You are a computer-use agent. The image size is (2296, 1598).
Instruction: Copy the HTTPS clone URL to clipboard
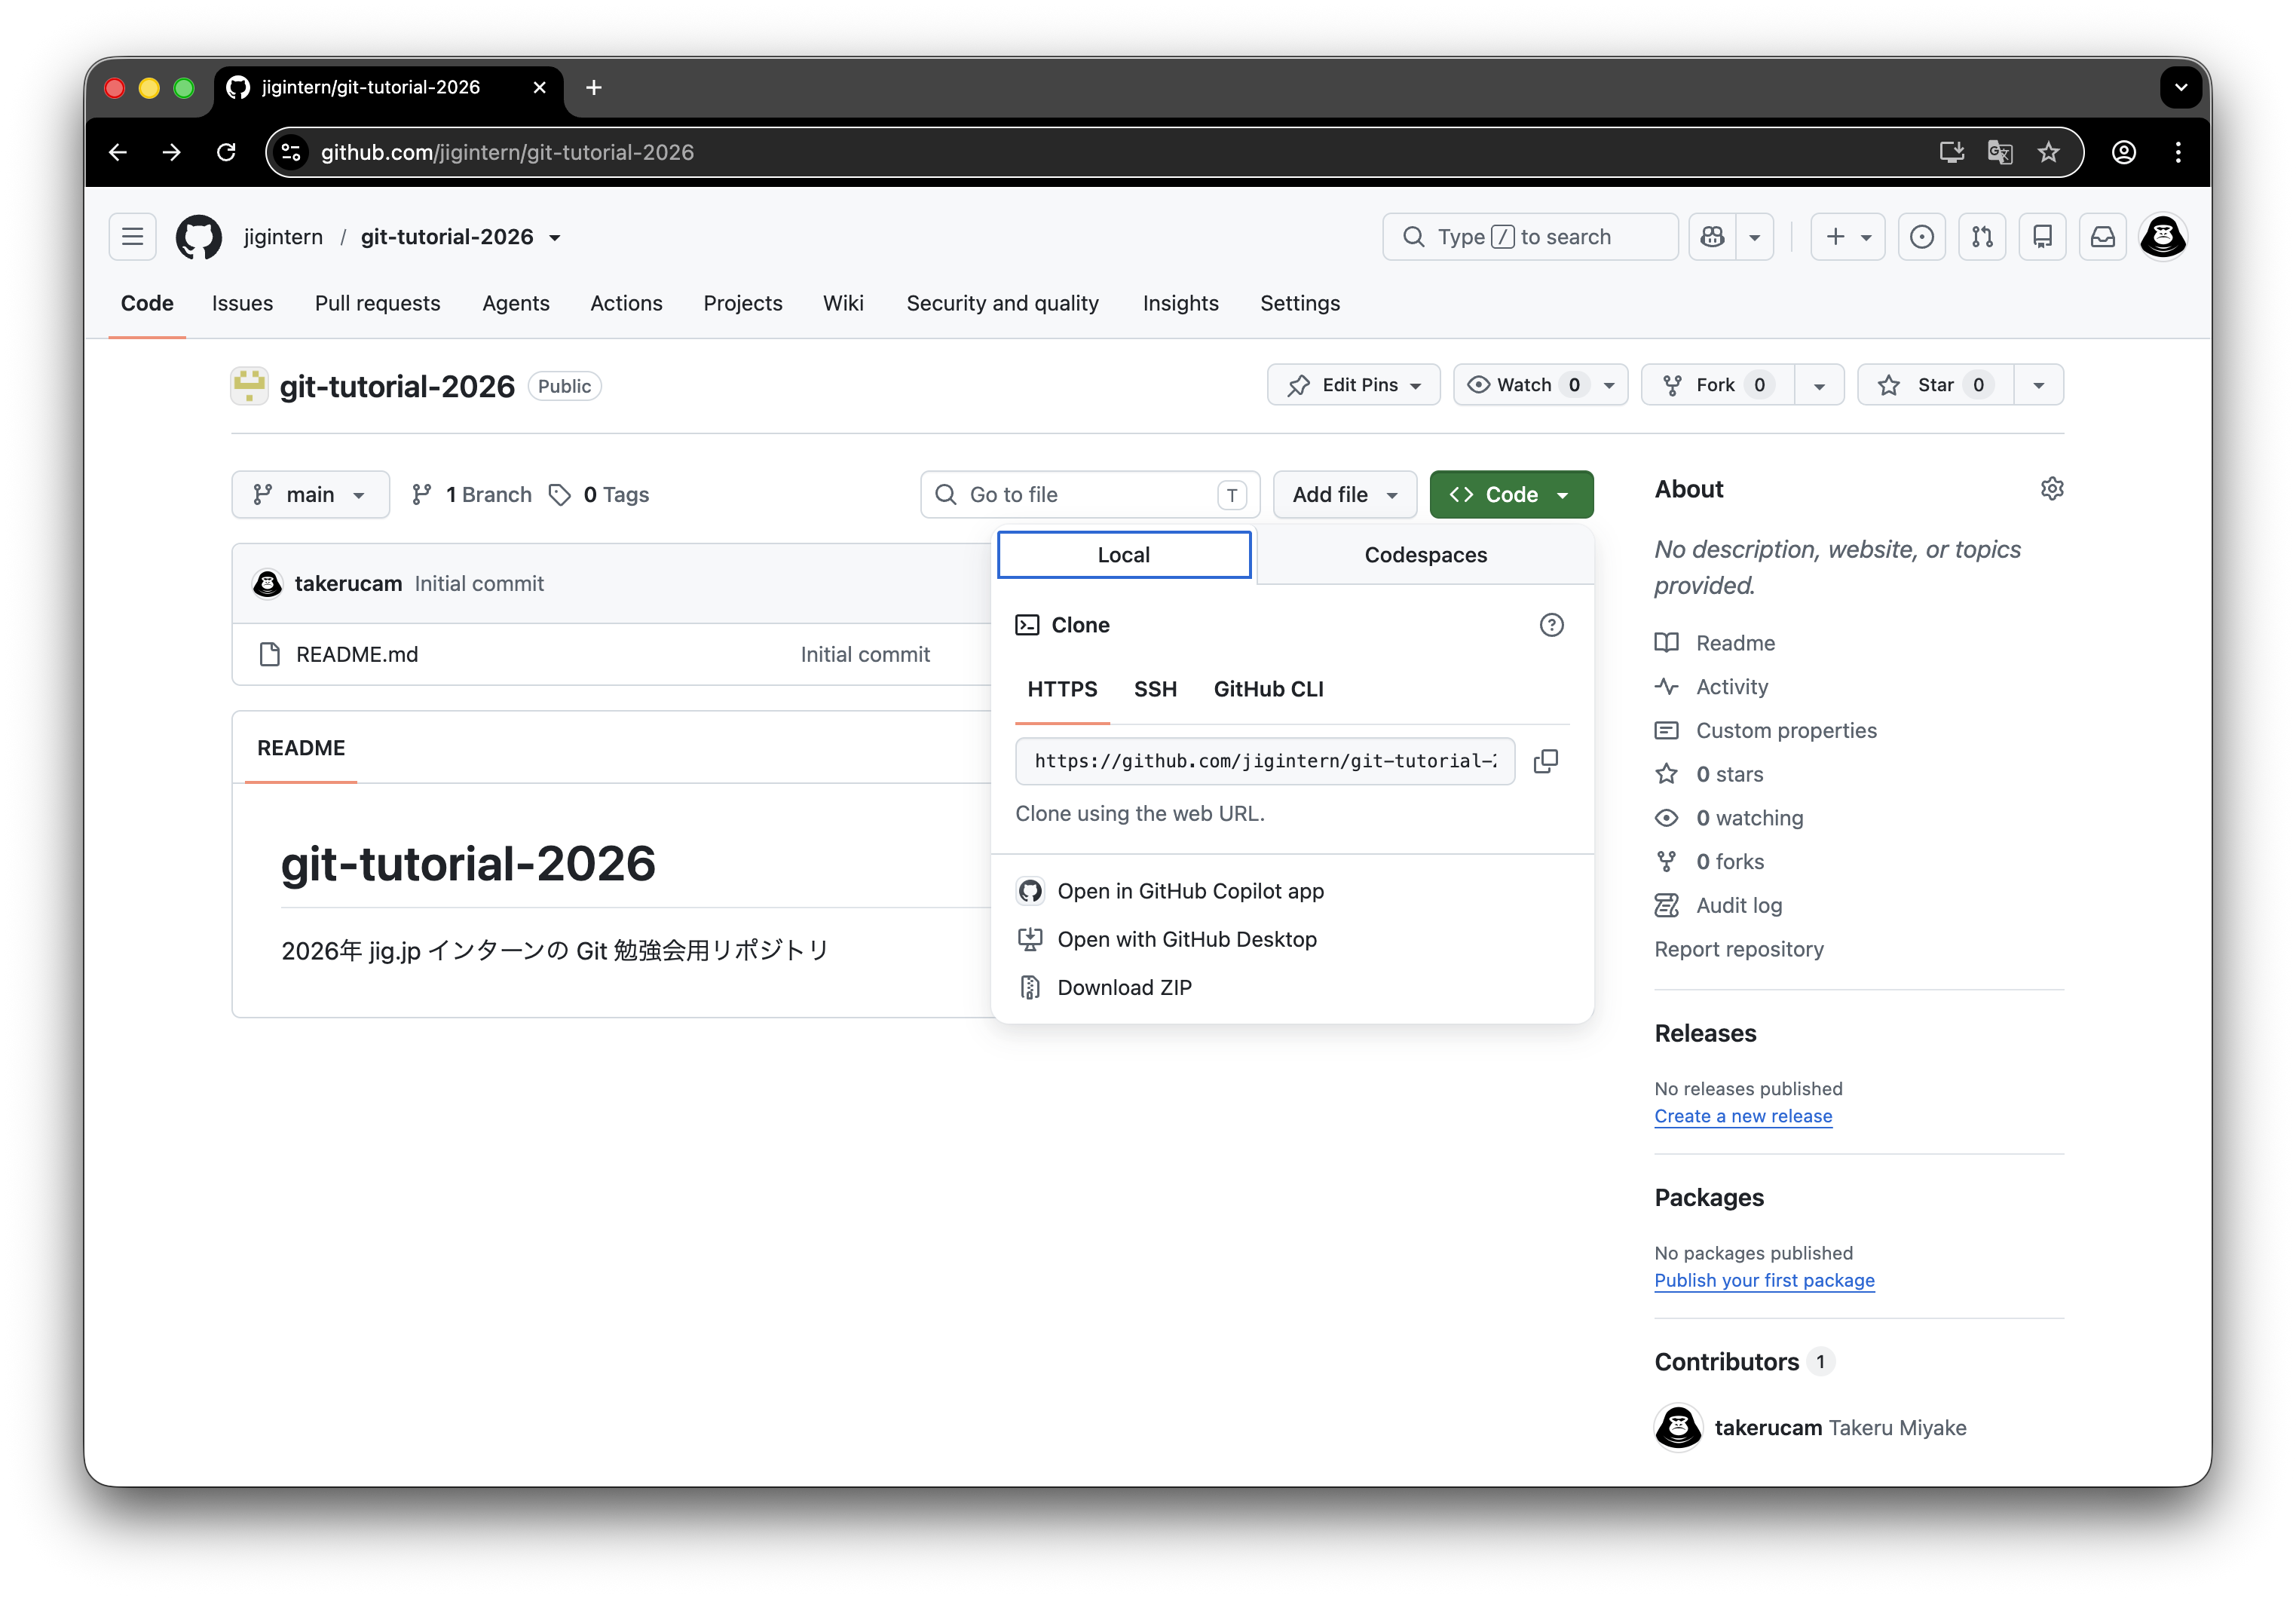click(x=1546, y=761)
